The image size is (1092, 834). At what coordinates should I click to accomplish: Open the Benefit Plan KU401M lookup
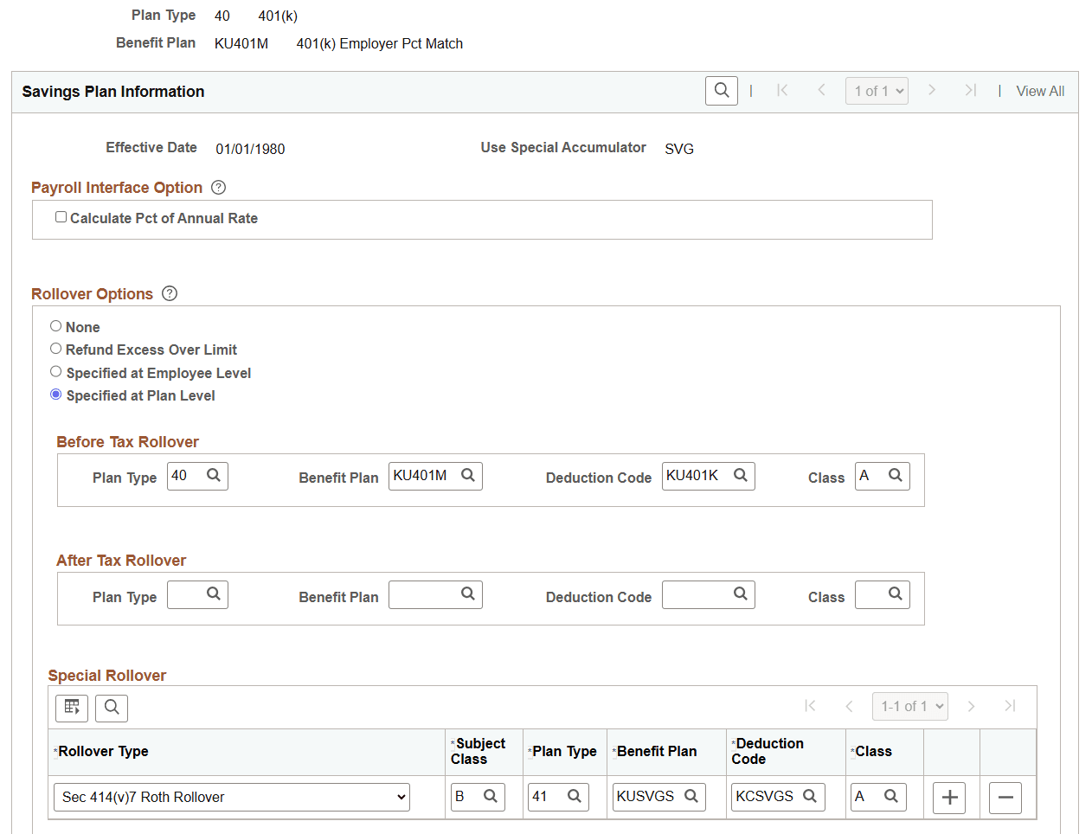click(x=468, y=475)
